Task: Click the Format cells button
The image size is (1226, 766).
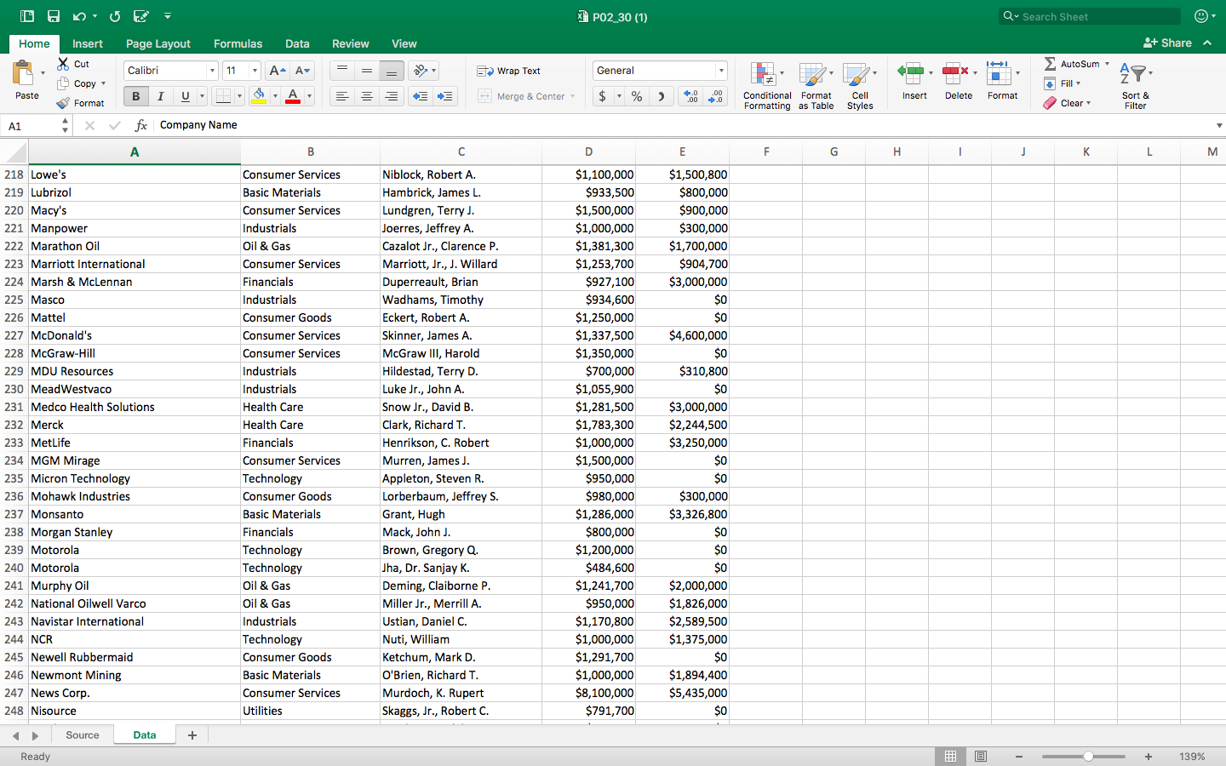Action: [1002, 81]
